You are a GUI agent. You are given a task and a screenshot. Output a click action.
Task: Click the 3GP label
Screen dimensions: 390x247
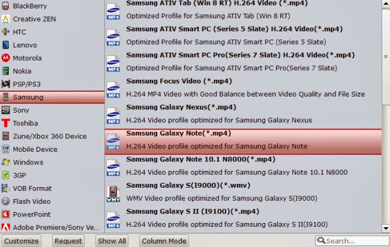[x=19, y=175]
